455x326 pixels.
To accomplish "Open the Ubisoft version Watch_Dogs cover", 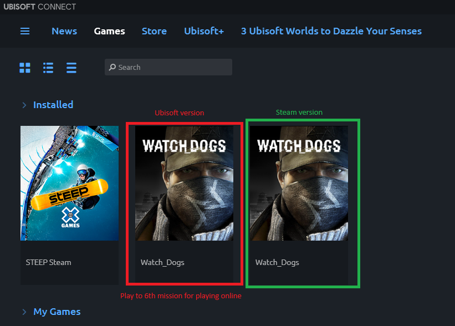I will 184,183.
